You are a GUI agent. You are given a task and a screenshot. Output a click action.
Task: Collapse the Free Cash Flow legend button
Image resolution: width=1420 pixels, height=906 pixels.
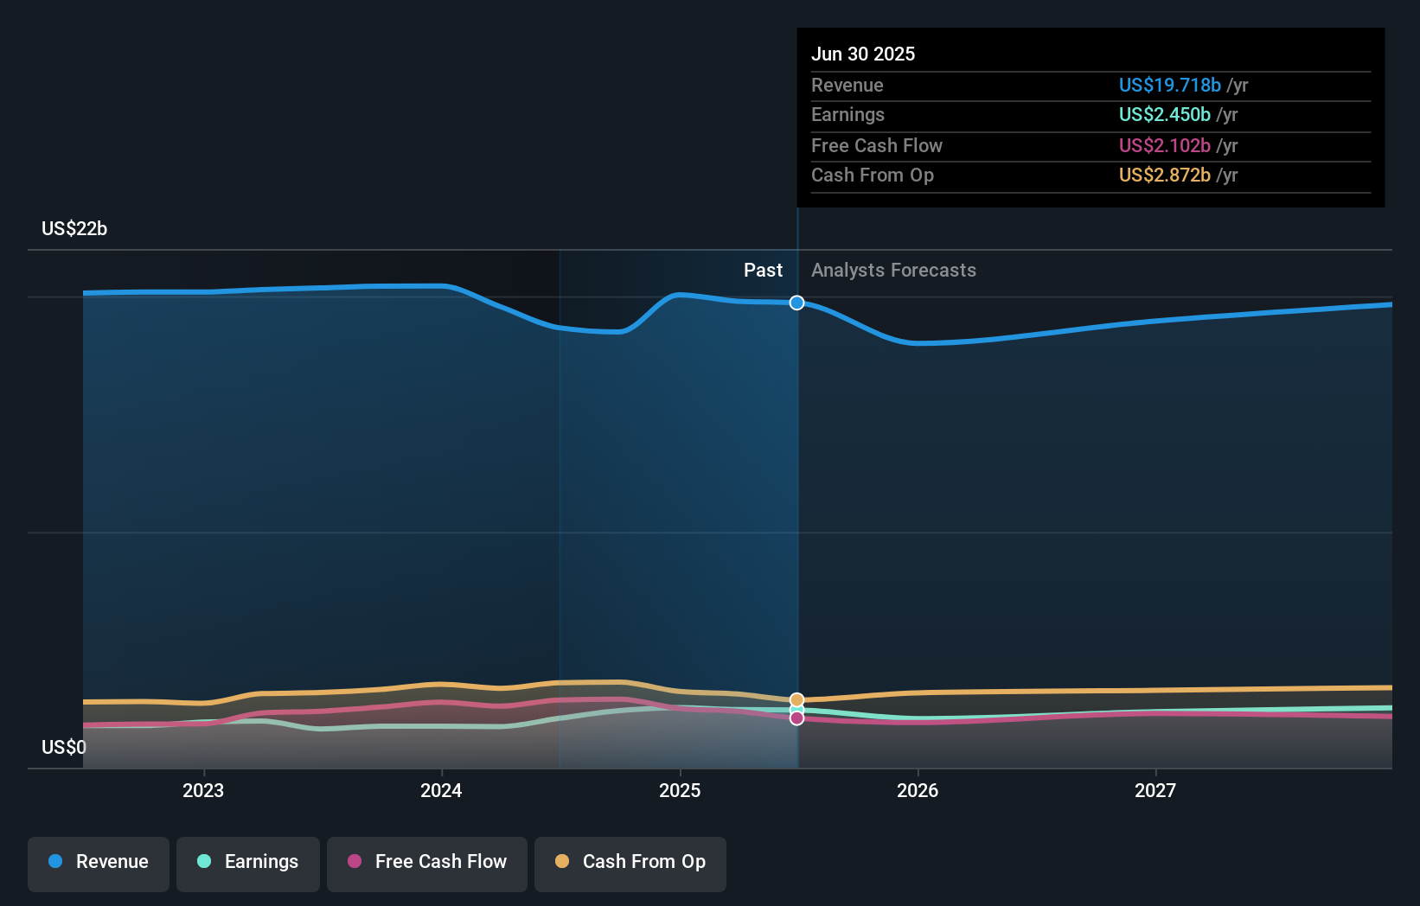click(426, 862)
